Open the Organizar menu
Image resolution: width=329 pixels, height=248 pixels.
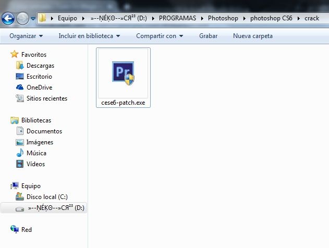click(x=26, y=36)
